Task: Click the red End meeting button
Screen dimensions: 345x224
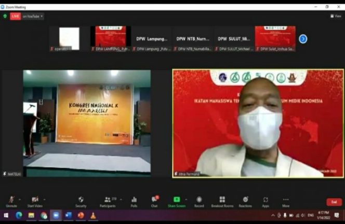Action: [x=334, y=202]
